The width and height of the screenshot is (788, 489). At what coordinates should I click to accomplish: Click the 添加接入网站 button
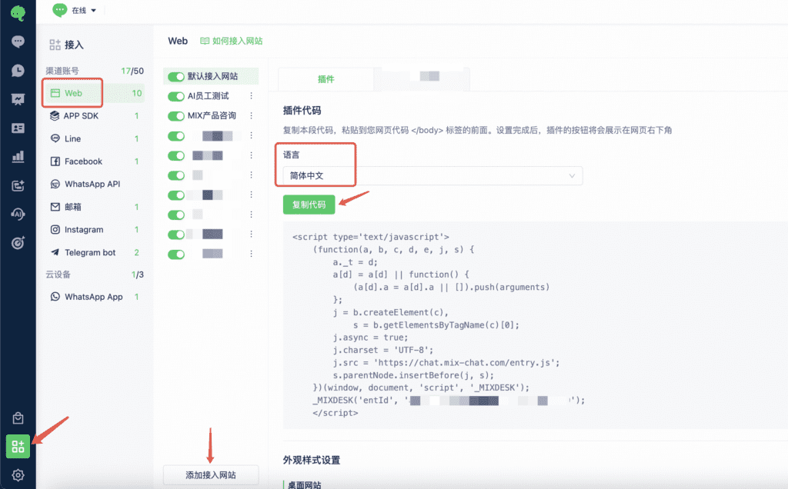click(211, 475)
